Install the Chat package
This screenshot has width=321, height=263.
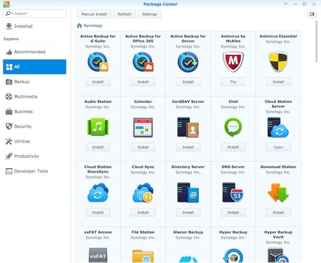pyautogui.click(x=233, y=147)
